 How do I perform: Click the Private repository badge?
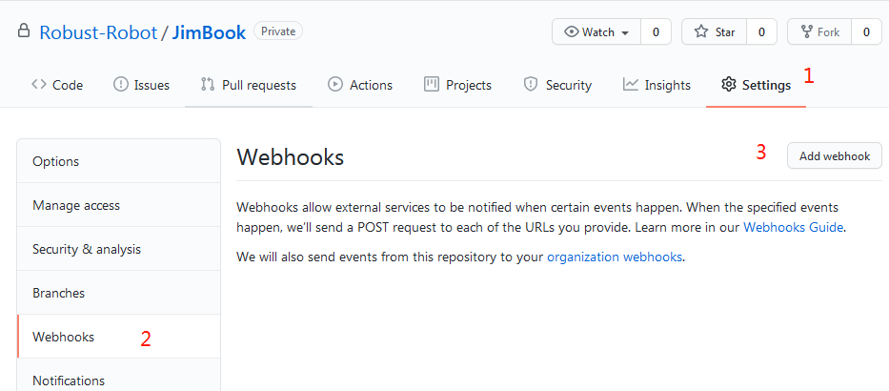click(x=278, y=31)
